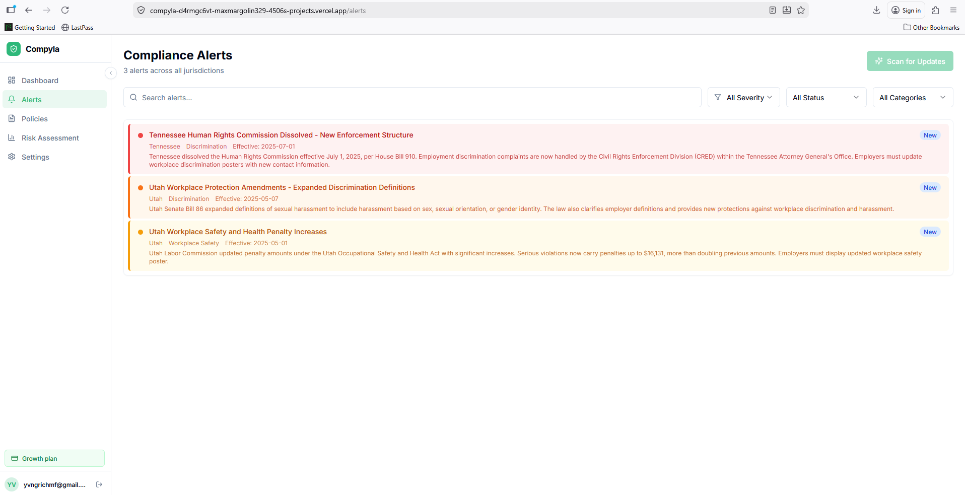
Task: Toggle reader view icon in address bar
Action: [773, 10]
